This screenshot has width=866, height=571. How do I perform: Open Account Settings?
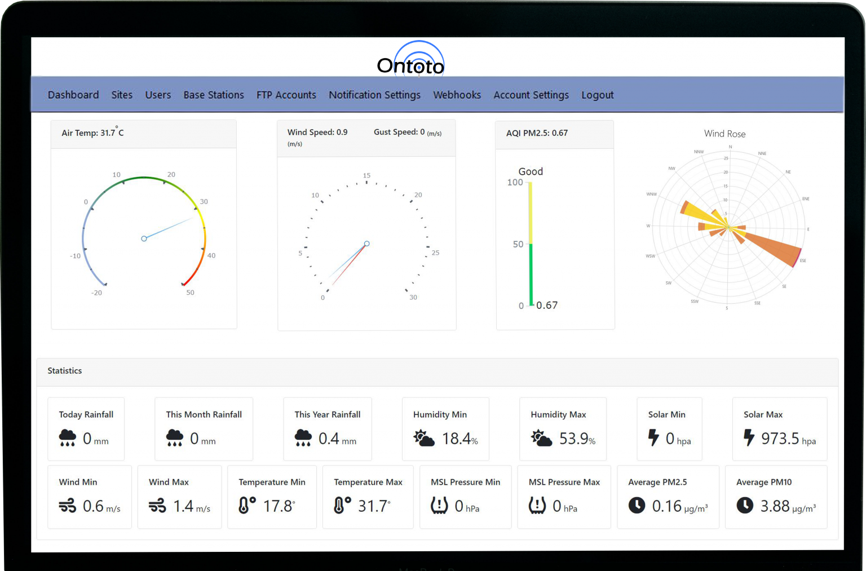coord(531,95)
